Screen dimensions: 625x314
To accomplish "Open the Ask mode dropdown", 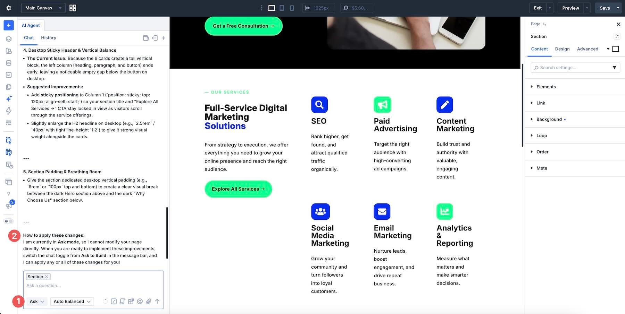I will 37,302.
